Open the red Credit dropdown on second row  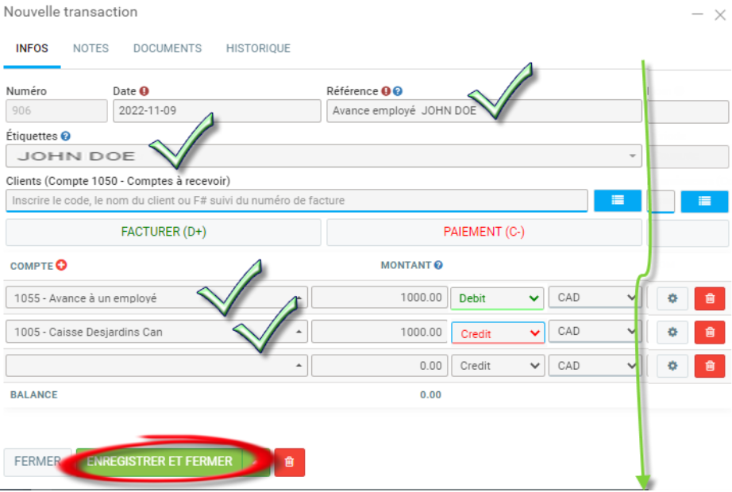(x=498, y=332)
